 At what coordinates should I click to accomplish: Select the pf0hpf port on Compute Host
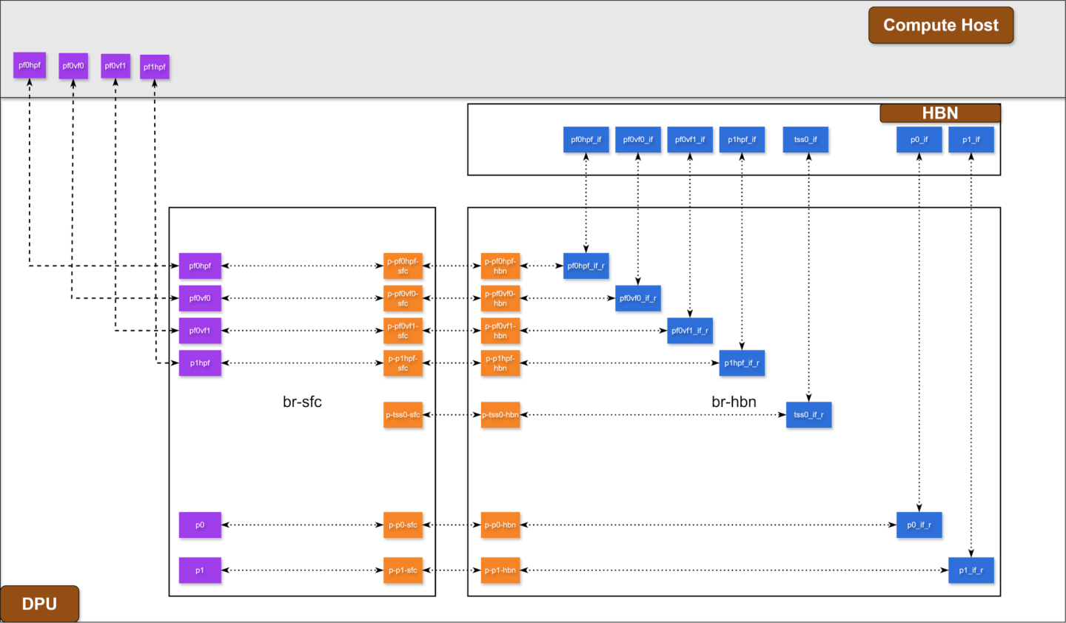tap(29, 64)
